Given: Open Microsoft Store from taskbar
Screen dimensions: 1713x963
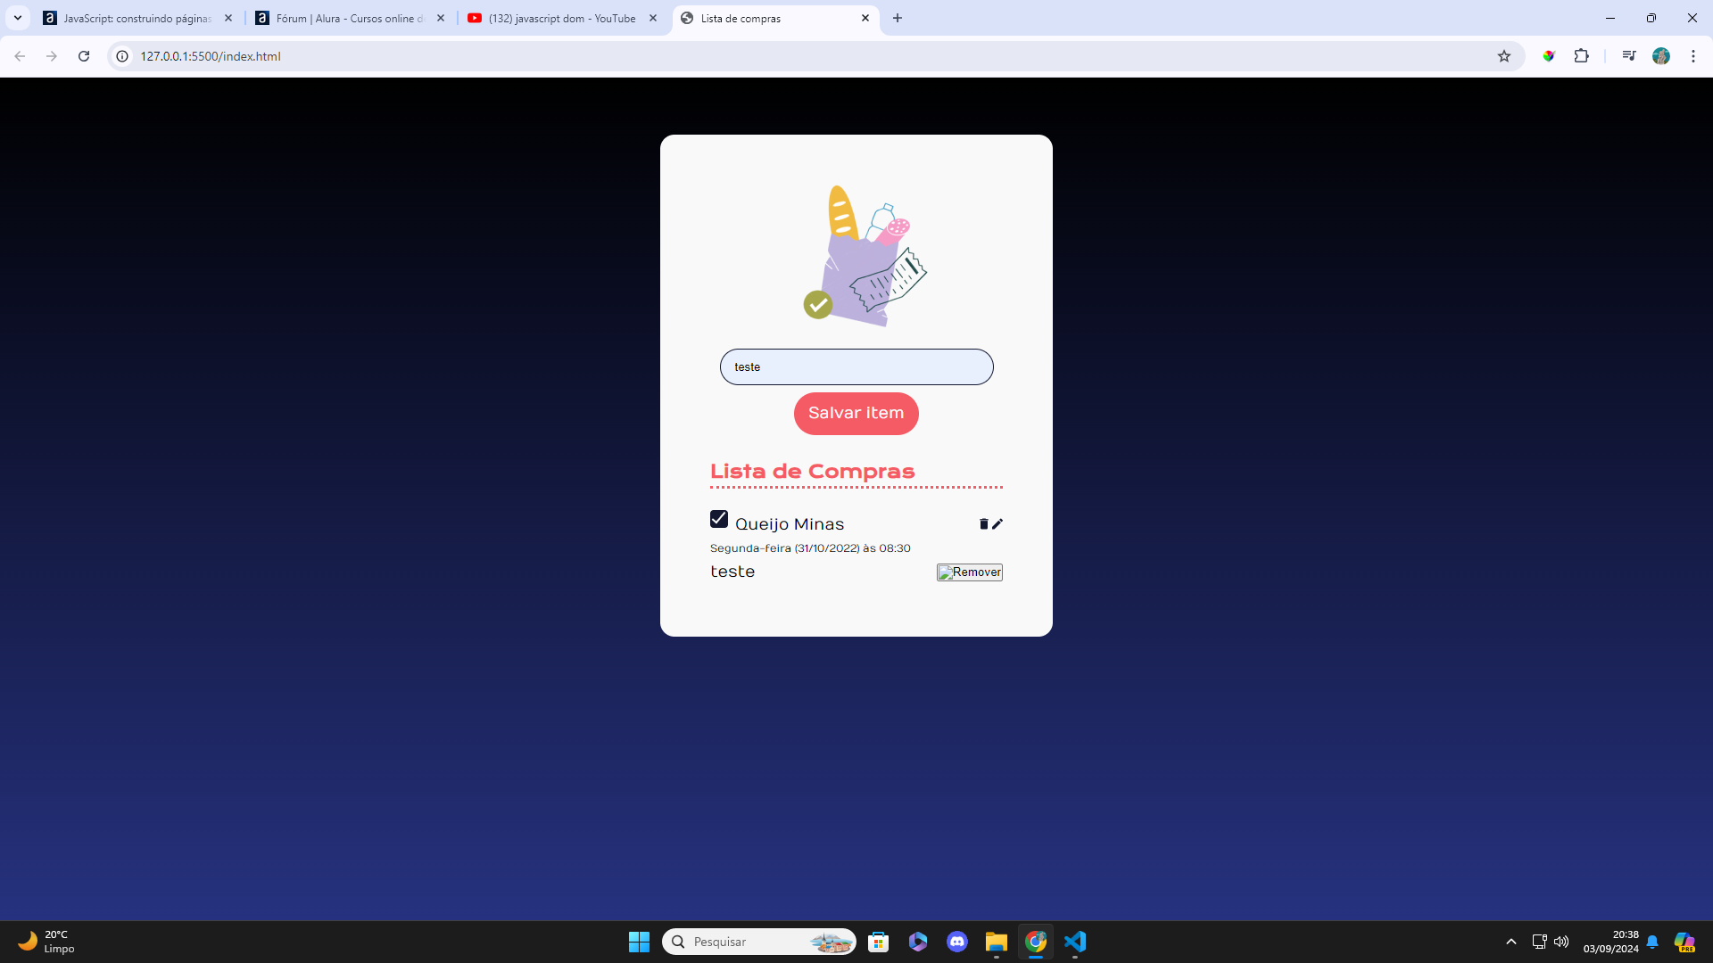Looking at the screenshot, I should [879, 942].
